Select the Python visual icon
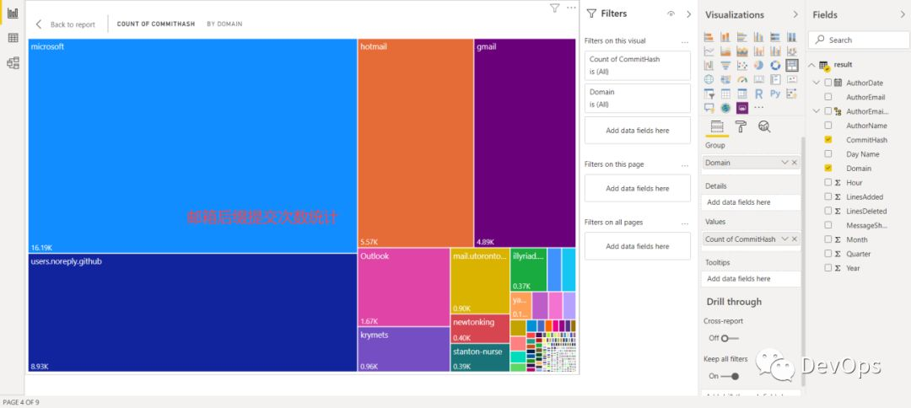The image size is (911, 408). coord(775,94)
